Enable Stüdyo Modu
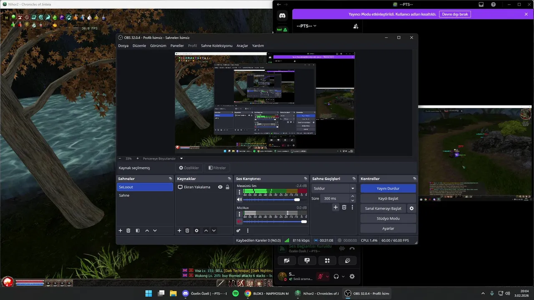The height and width of the screenshot is (300, 534). (x=388, y=218)
